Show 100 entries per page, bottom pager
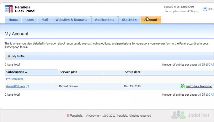 [208, 95]
